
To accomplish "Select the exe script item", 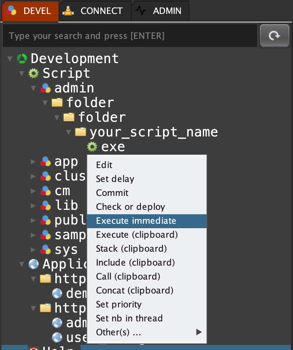I will tap(113, 147).
